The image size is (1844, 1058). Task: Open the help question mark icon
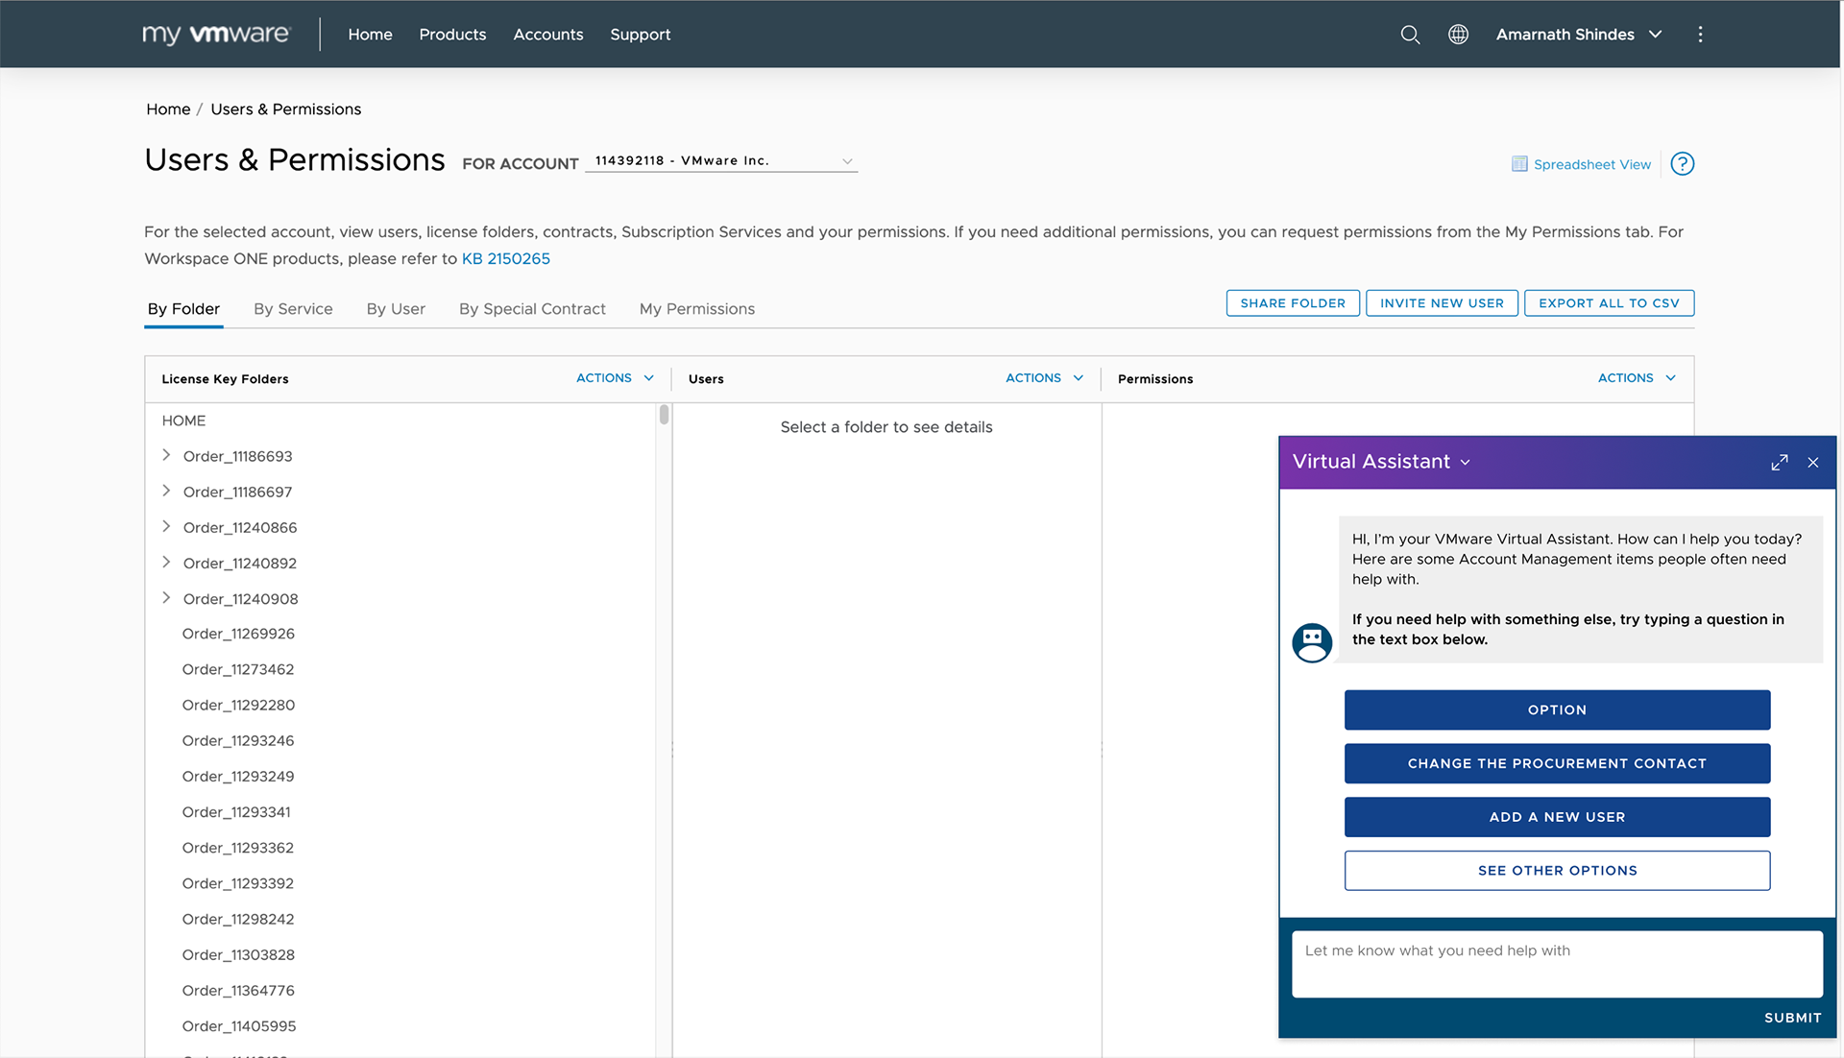(x=1683, y=164)
